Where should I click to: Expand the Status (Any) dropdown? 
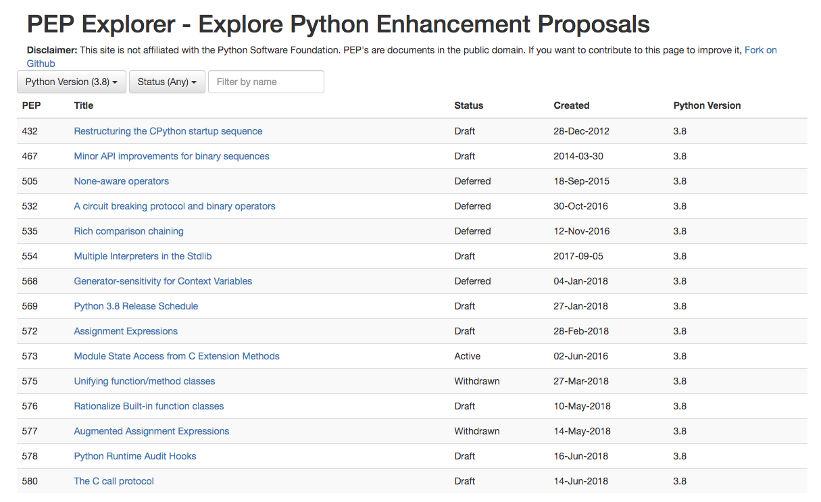pos(167,82)
